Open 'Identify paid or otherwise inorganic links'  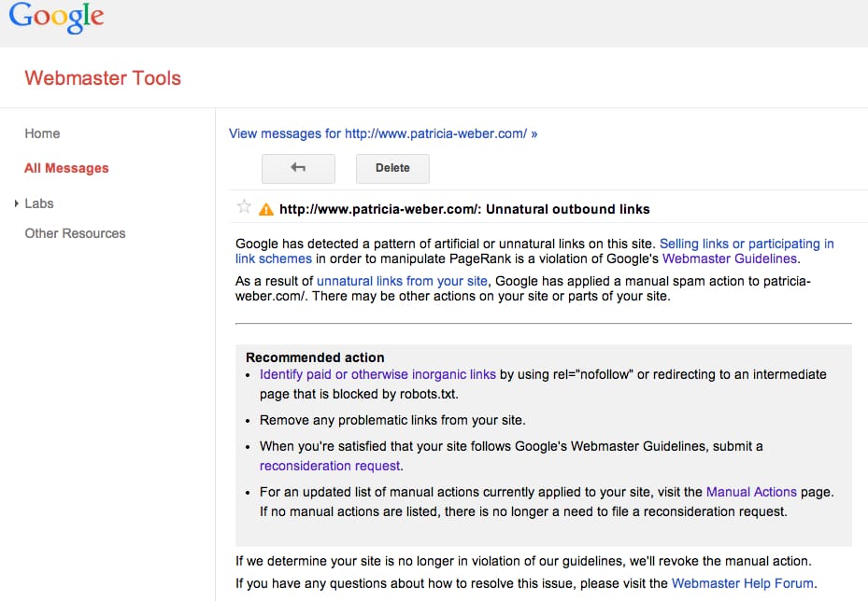377,374
